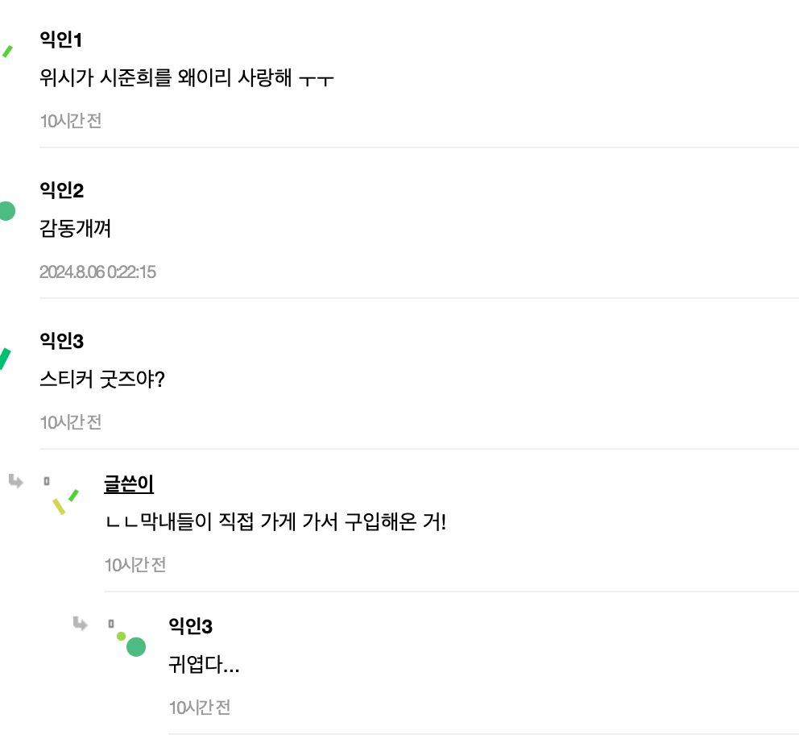Click the green circle avatar of 익인2
Viewport: 799px width, 743px height.
(x=9, y=209)
